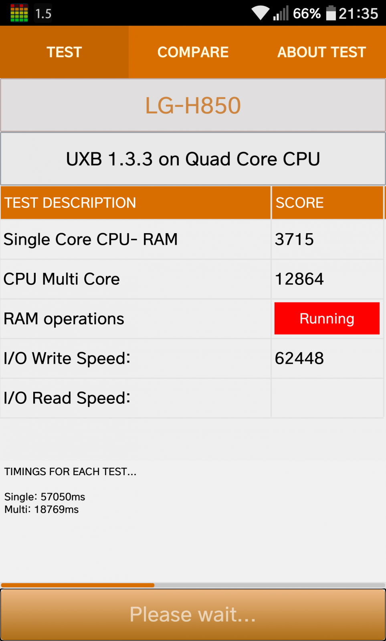This screenshot has width=386, height=641.
Task: Click the red Running status indicator
Action: pyautogui.click(x=327, y=318)
